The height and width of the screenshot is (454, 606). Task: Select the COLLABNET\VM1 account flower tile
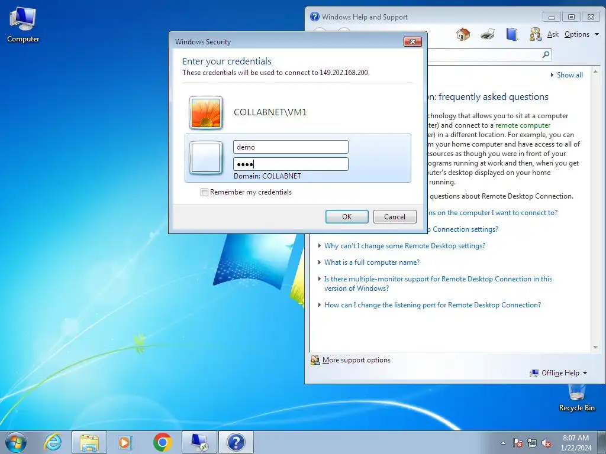click(x=205, y=112)
